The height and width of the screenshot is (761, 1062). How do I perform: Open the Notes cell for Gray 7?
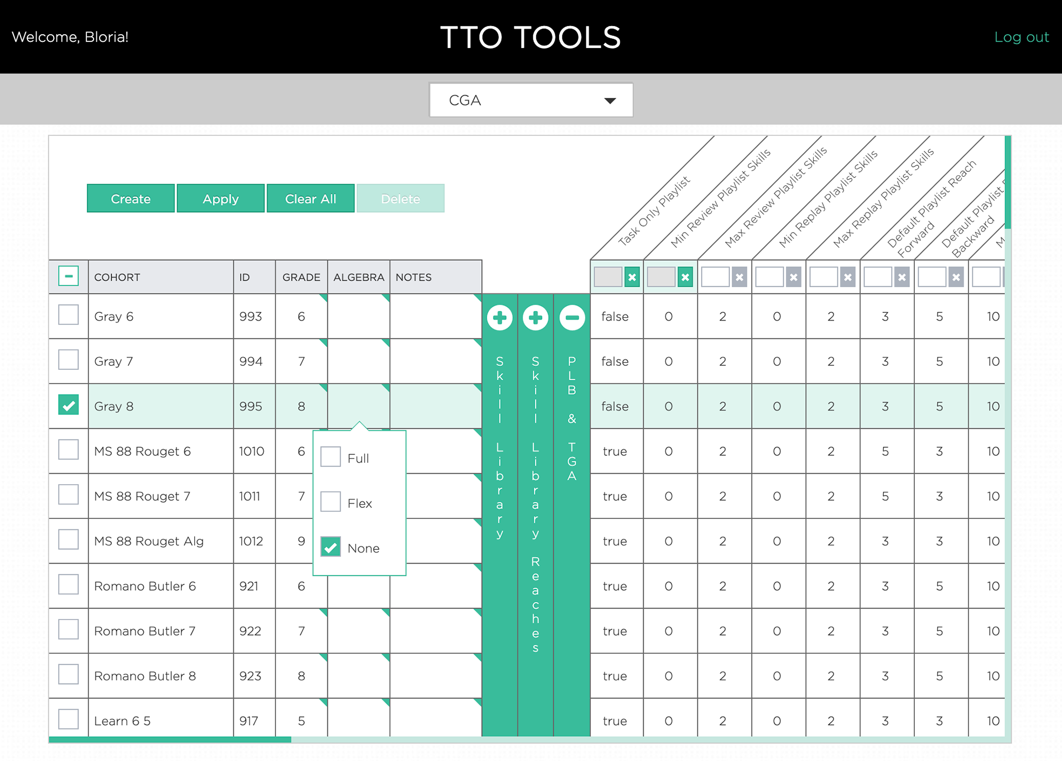pyautogui.click(x=436, y=361)
